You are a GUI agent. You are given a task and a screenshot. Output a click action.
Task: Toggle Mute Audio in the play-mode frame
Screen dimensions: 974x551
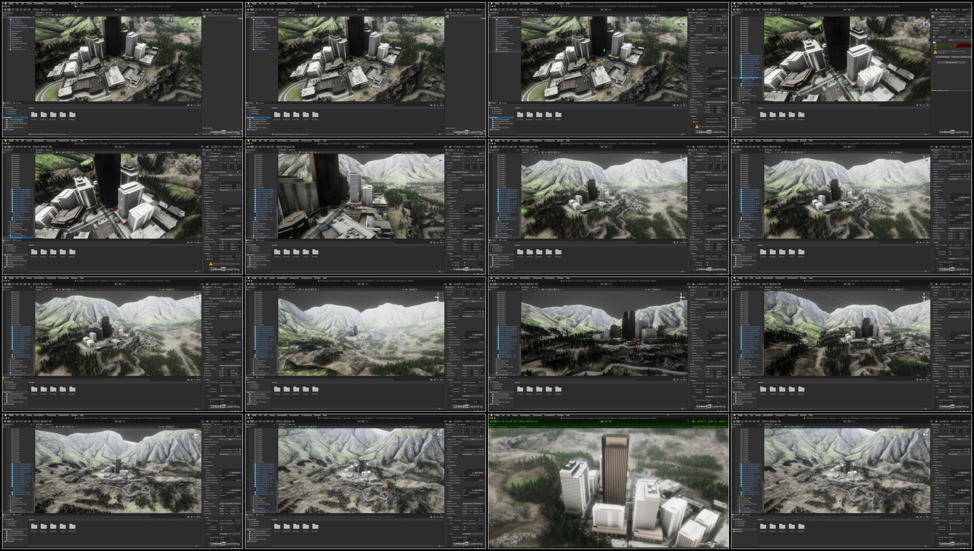(712, 427)
